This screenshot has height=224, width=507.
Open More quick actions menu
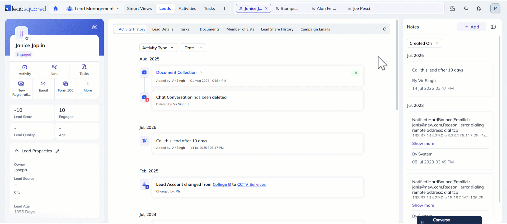click(x=88, y=87)
